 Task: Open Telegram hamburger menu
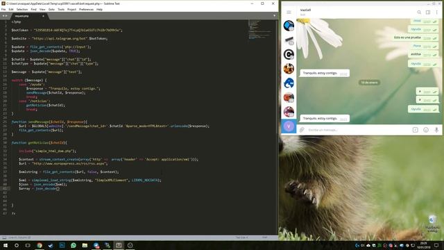[x=289, y=12]
